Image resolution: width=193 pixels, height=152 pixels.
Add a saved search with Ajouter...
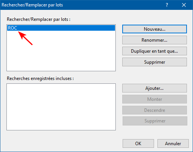click(154, 88)
